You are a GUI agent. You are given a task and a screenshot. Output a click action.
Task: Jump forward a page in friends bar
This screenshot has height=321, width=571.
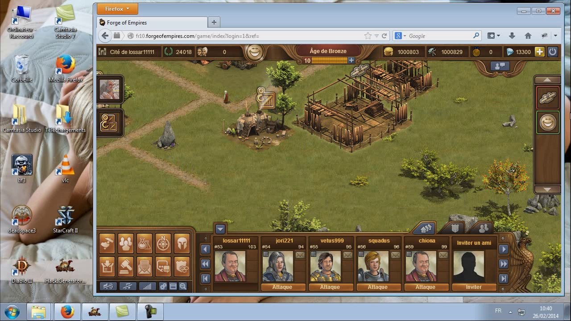(504, 264)
